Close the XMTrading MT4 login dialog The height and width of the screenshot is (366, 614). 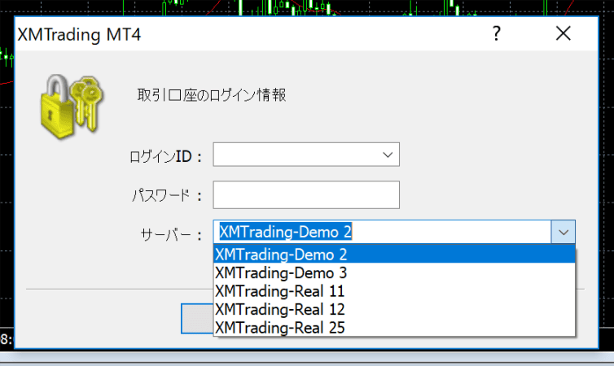(x=563, y=33)
